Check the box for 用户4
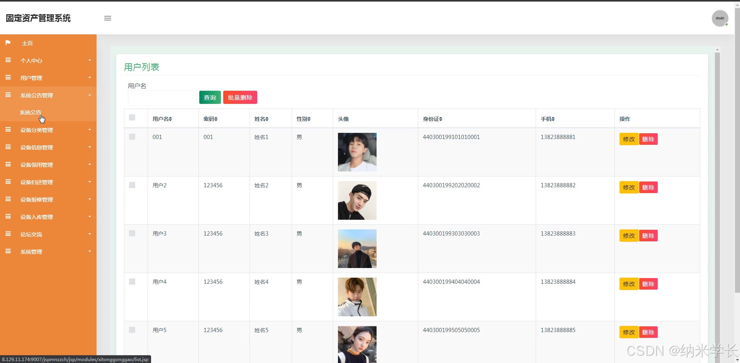 [132, 282]
